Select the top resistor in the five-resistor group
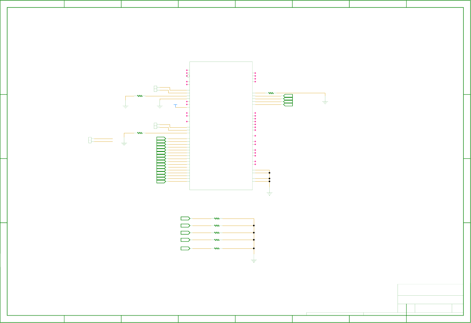Viewport: 471px width, 323px height. (217, 219)
